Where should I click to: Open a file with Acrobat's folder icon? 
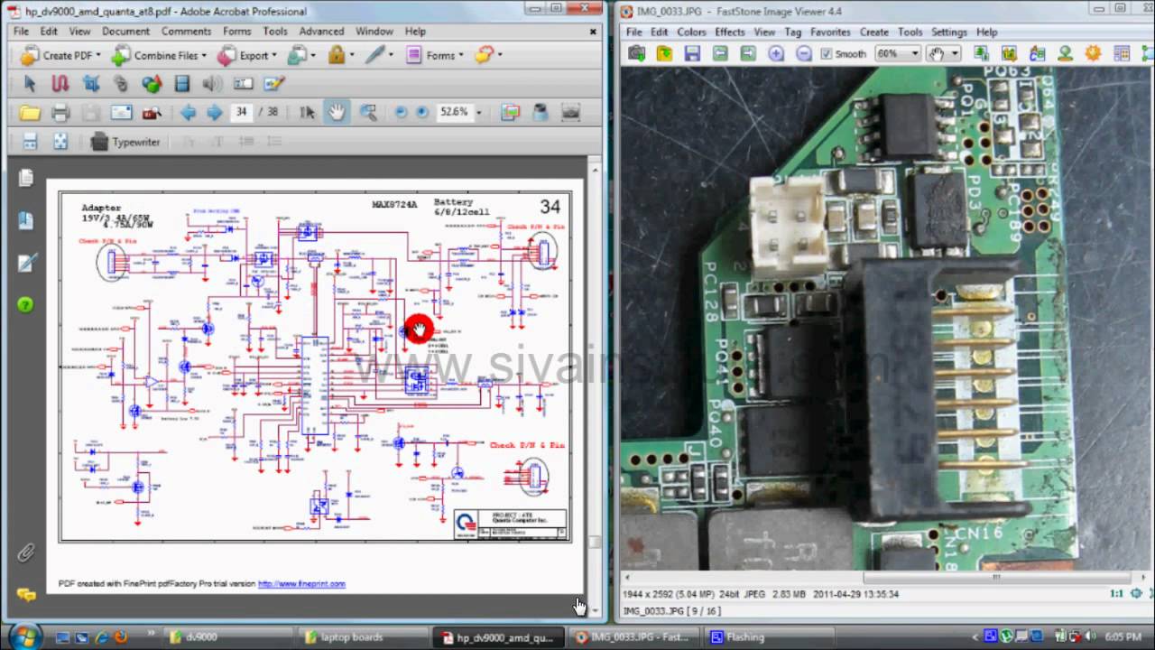(30, 113)
